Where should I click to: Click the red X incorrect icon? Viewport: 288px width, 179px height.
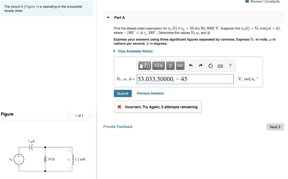click(119, 107)
